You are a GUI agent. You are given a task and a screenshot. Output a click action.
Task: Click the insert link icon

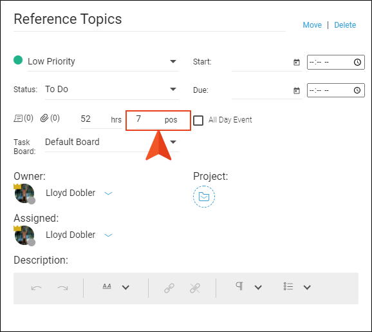(169, 288)
